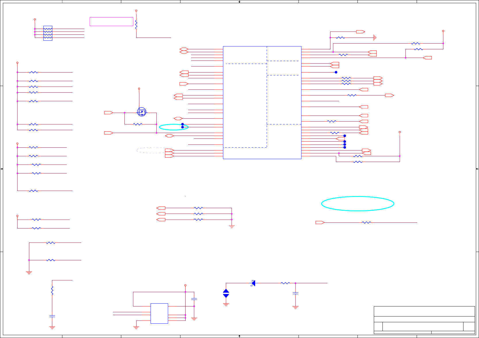Viewport: 479px width, 338px height.
Task: Select the Schottky diode symbol
Action: (x=253, y=283)
